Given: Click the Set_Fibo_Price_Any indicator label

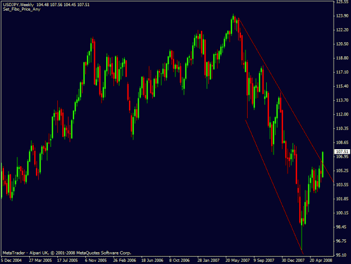Looking at the screenshot, I should 22,10.
